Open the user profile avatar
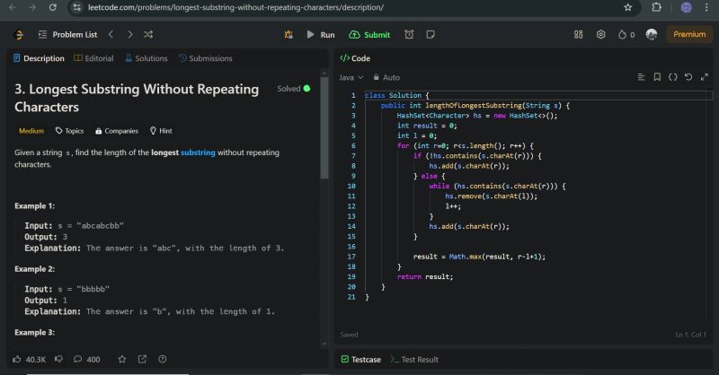The height and width of the screenshot is (375, 719). click(651, 34)
